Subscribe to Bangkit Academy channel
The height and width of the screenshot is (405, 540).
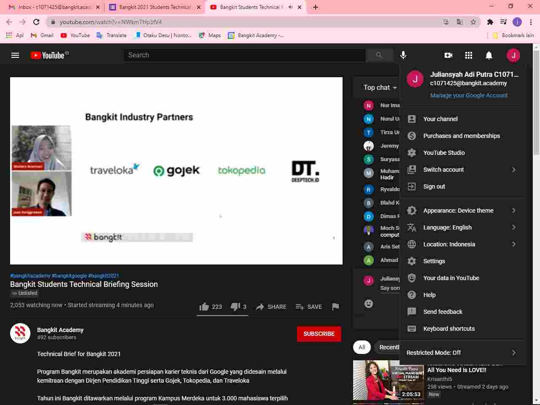319,334
